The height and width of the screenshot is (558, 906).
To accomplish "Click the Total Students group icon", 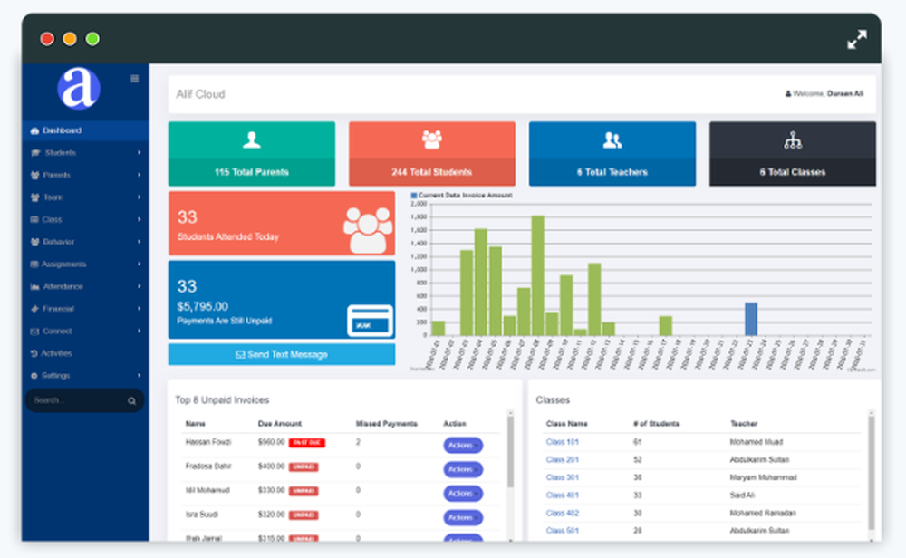I will point(431,139).
